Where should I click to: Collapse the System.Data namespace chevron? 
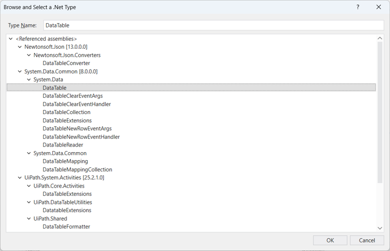pyautogui.click(x=29, y=80)
